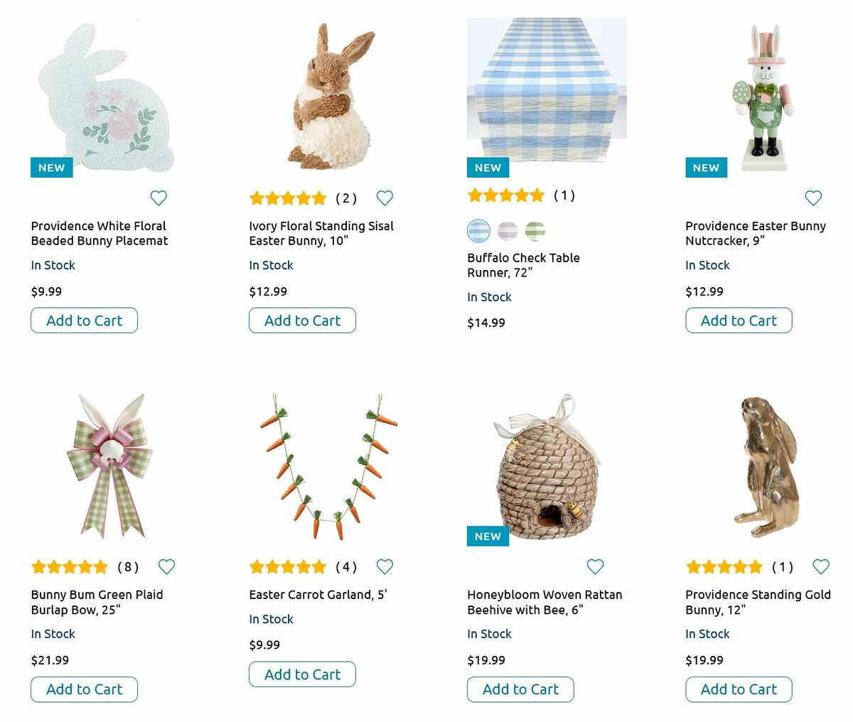Viewport: 853px width, 722px height.
Task: Pick the green check color swatch
Action: [x=535, y=230]
